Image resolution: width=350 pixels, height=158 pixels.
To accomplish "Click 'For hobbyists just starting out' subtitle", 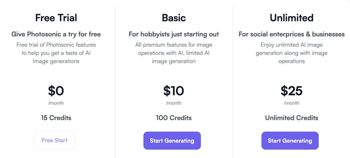I will [174, 34].
